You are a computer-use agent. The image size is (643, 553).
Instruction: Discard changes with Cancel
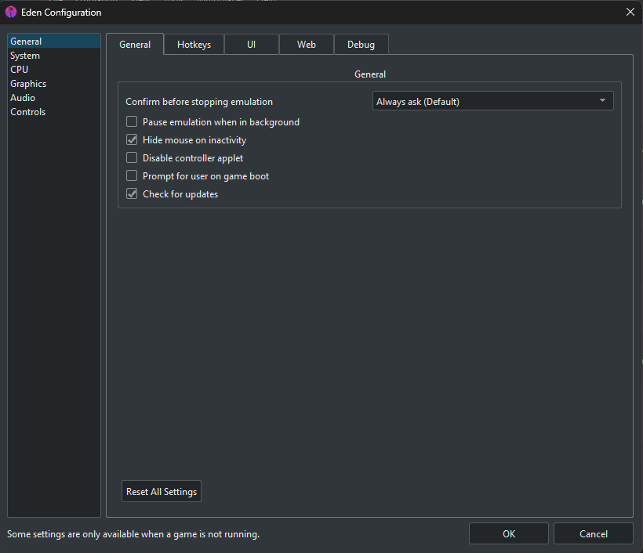coord(594,533)
